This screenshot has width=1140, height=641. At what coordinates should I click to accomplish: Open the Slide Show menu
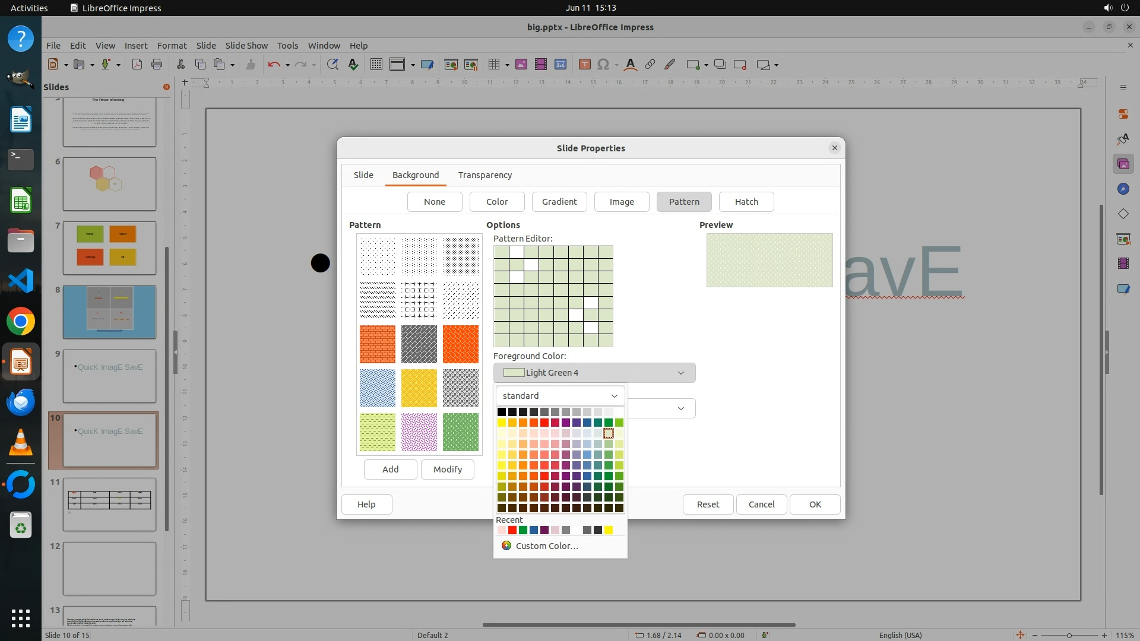[246, 45]
